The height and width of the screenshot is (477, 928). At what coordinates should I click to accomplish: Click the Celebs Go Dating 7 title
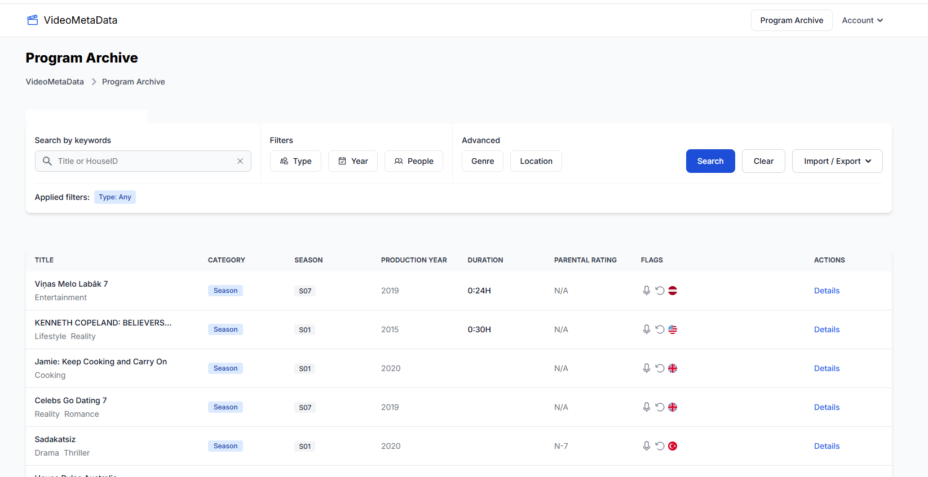pos(70,400)
